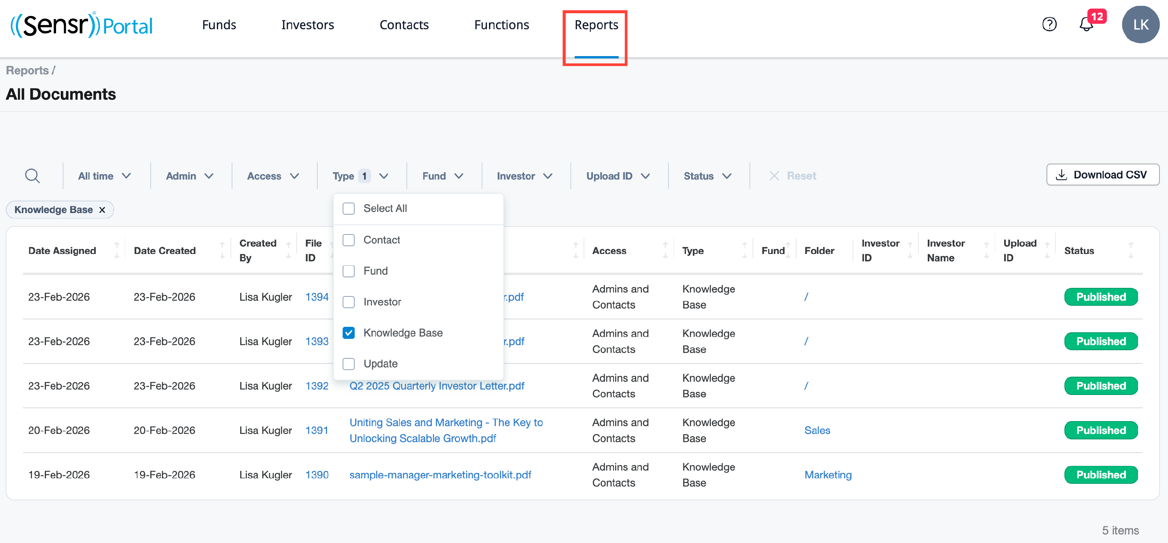This screenshot has height=543, width=1168.
Task: Open notifications bell with 12 badge
Action: coord(1086,24)
